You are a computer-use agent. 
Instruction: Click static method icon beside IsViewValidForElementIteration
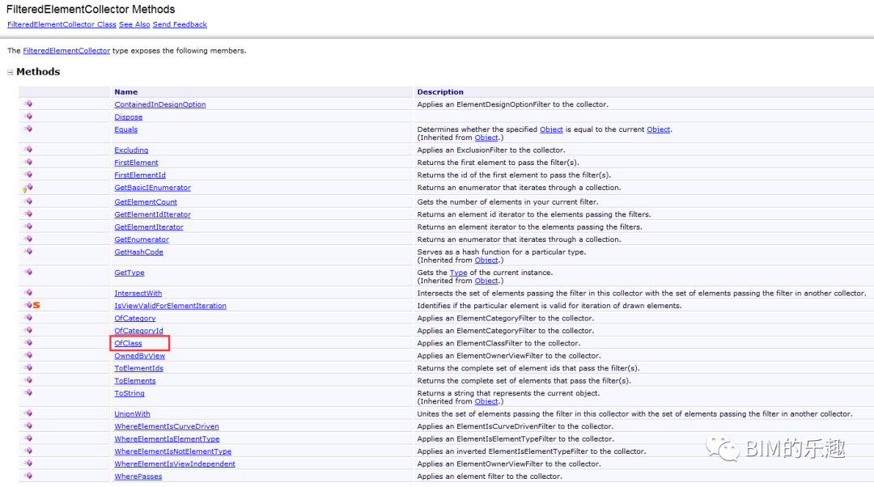[32, 305]
